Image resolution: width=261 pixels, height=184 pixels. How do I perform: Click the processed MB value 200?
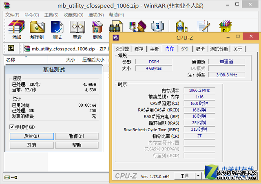[93, 111]
